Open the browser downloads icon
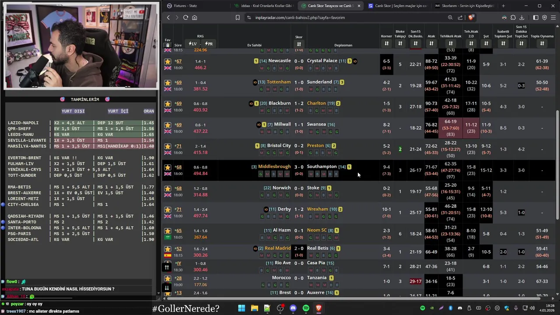The image size is (560, 315). coord(521,17)
